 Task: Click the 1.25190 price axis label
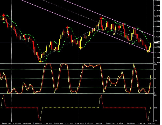157,52
